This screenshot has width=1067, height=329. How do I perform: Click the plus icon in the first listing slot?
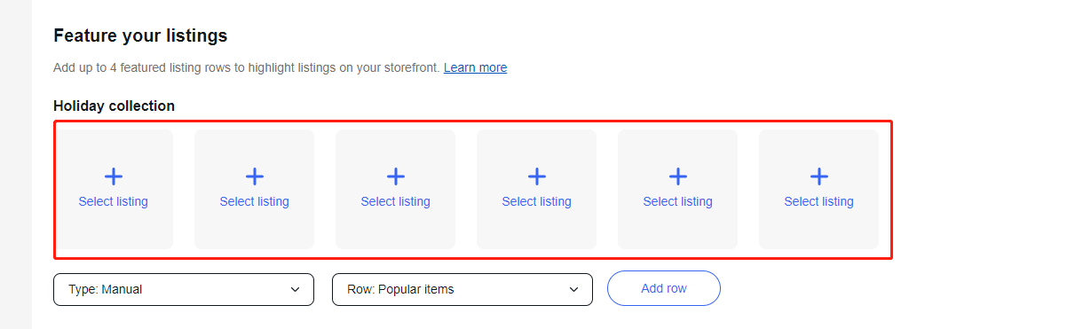(x=114, y=176)
